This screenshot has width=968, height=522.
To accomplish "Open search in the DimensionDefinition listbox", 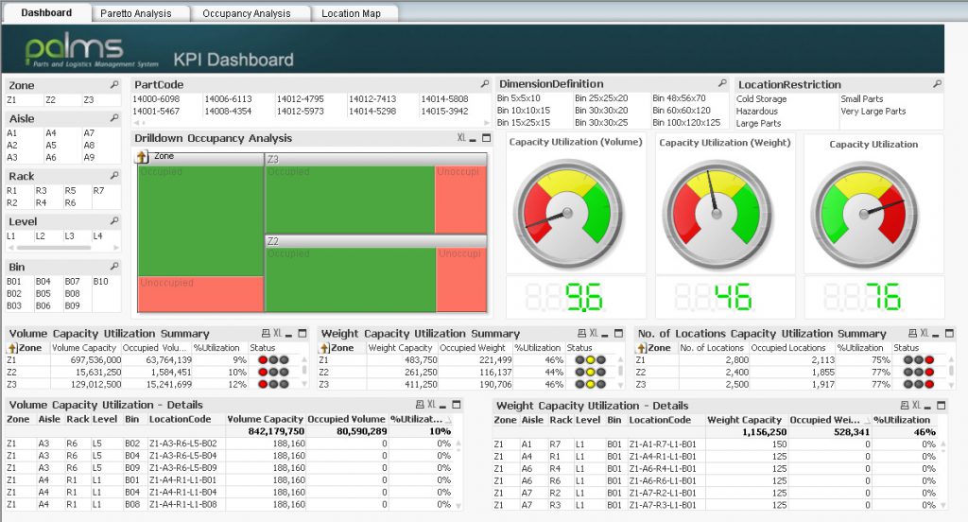I will point(722,85).
